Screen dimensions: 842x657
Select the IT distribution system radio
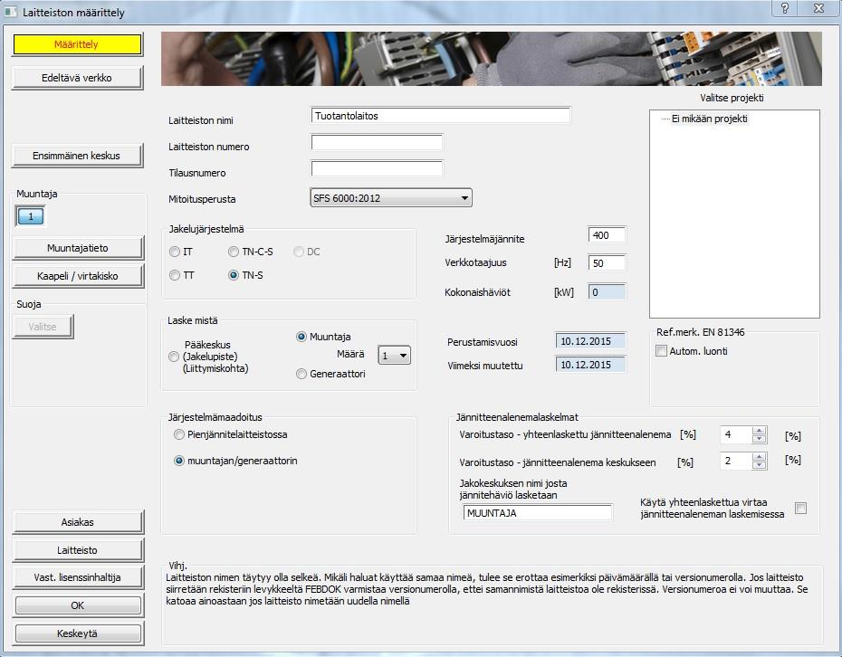[175, 252]
